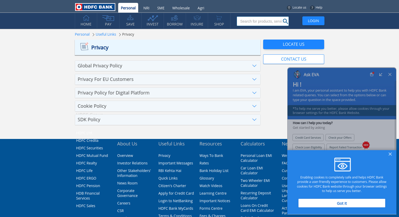Open the SAVE navigation icon
This screenshot has height=217, width=399.
130,18
